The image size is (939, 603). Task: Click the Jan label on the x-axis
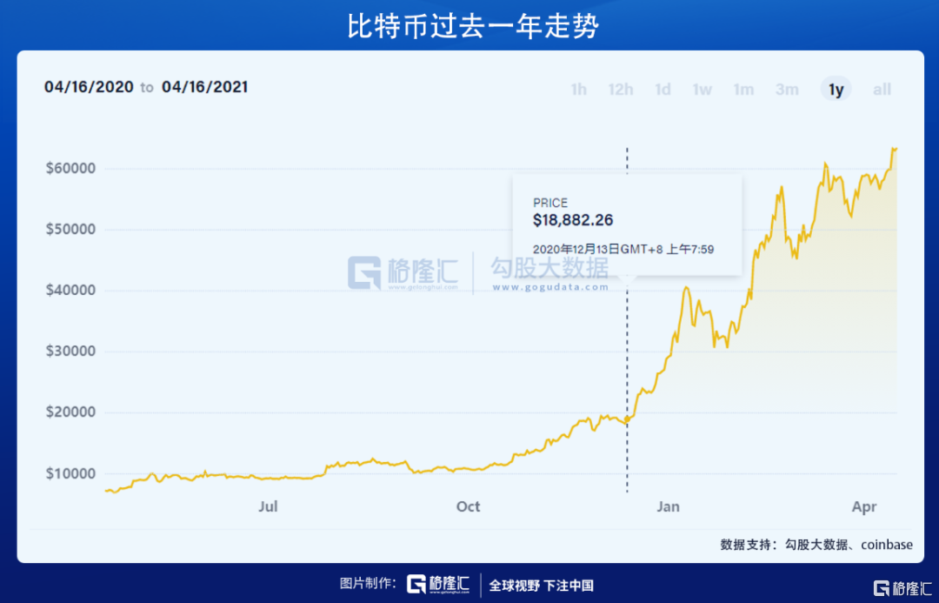point(668,506)
